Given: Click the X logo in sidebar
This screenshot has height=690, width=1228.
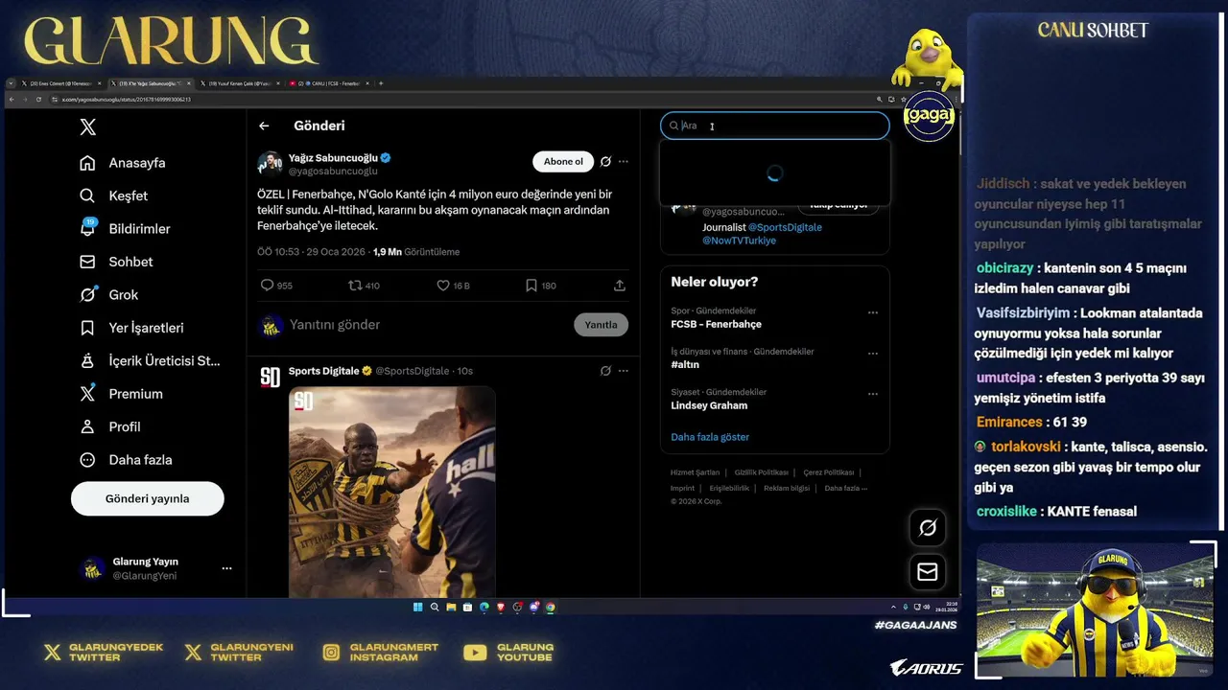Looking at the screenshot, I should pos(87,126).
